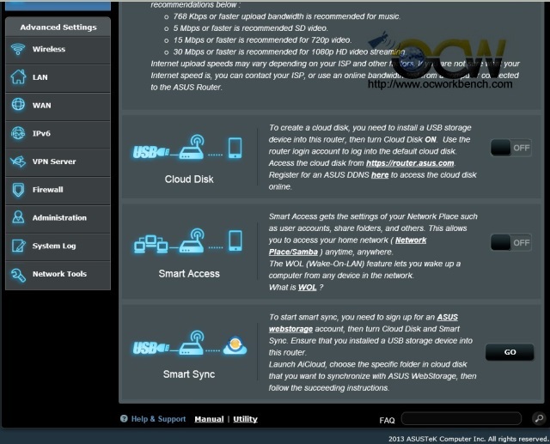This screenshot has height=444, width=550.
Task: Open the ASUS webstorage link
Action: tap(364, 323)
